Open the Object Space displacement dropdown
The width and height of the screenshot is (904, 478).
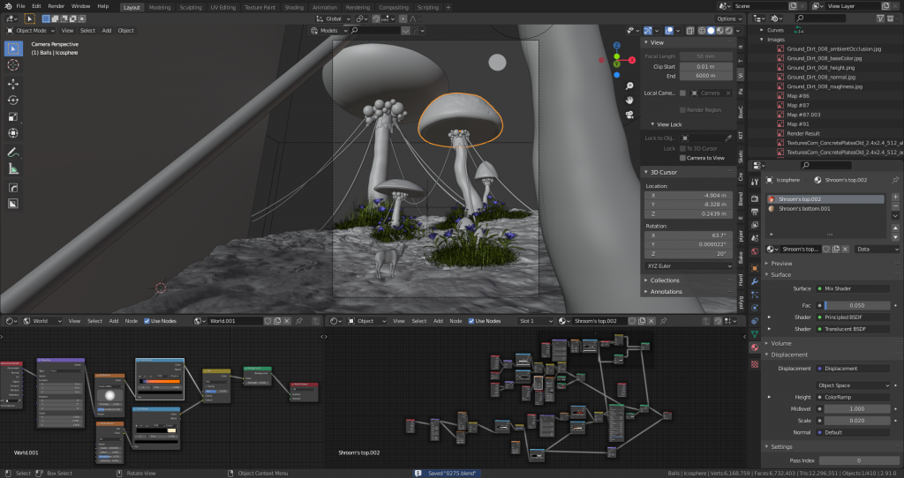852,385
